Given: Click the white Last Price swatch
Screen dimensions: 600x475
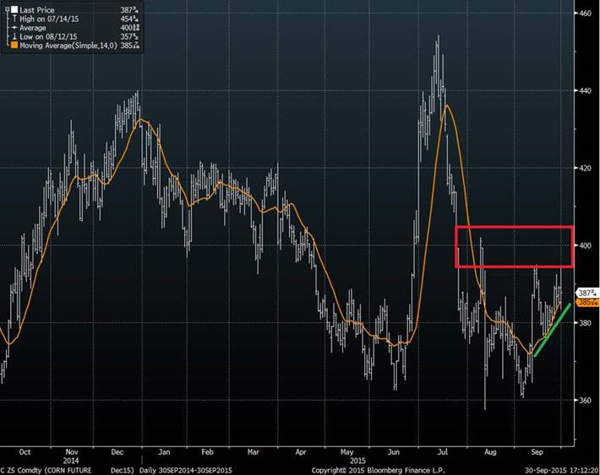Looking at the screenshot, I should pos(13,9).
